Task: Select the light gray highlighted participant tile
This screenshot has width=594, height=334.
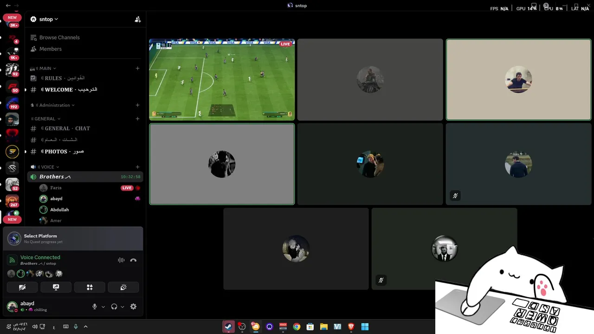Action: click(x=222, y=164)
